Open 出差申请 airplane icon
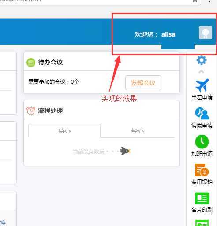Viewport: 217px width, 226px height. [x=202, y=85]
